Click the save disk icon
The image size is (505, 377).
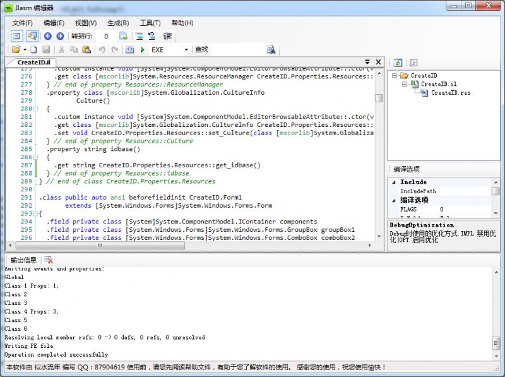point(46,50)
